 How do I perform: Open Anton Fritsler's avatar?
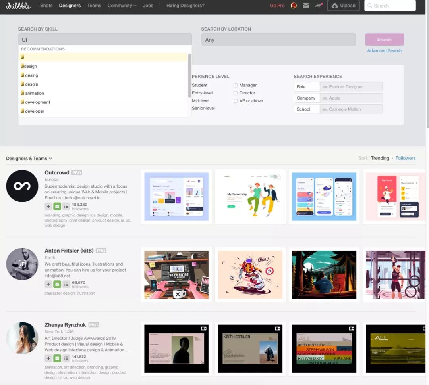pyautogui.click(x=22, y=264)
